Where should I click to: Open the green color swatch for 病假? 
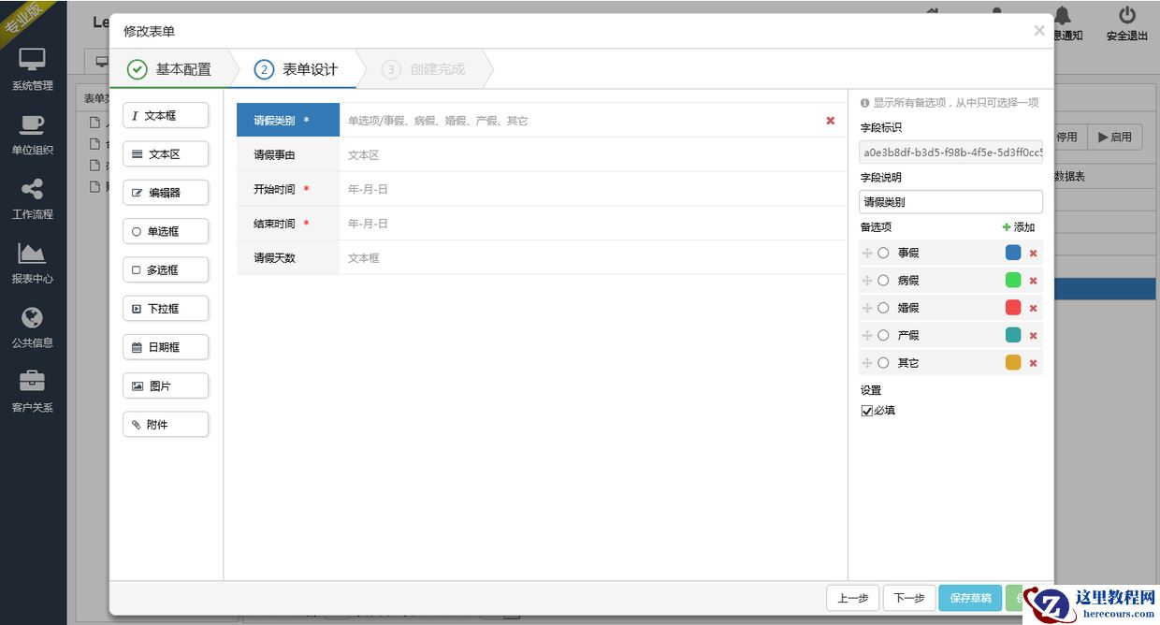pyautogui.click(x=1013, y=280)
